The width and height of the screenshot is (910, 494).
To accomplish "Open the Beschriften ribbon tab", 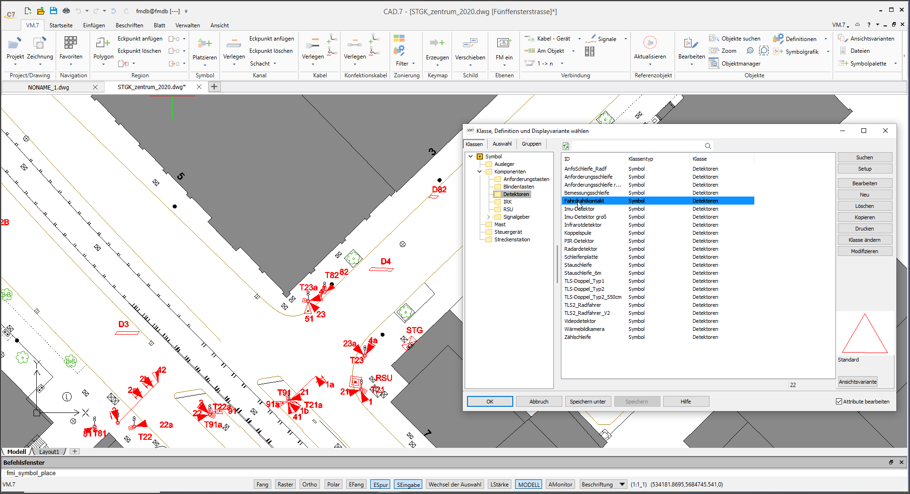I will click(x=129, y=25).
